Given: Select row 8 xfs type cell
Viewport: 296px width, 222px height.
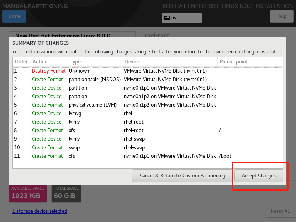Looking at the screenshot, I should (x=72, y=130).
